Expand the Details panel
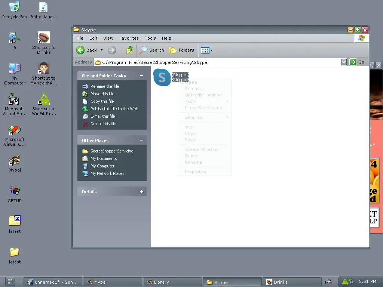The height and width of the screenshot is (287, 383). 141,191
